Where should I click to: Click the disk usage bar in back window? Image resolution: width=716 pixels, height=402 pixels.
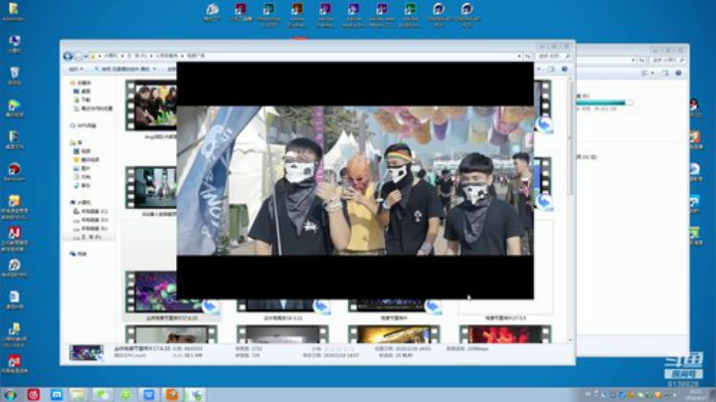click(604, 102)
